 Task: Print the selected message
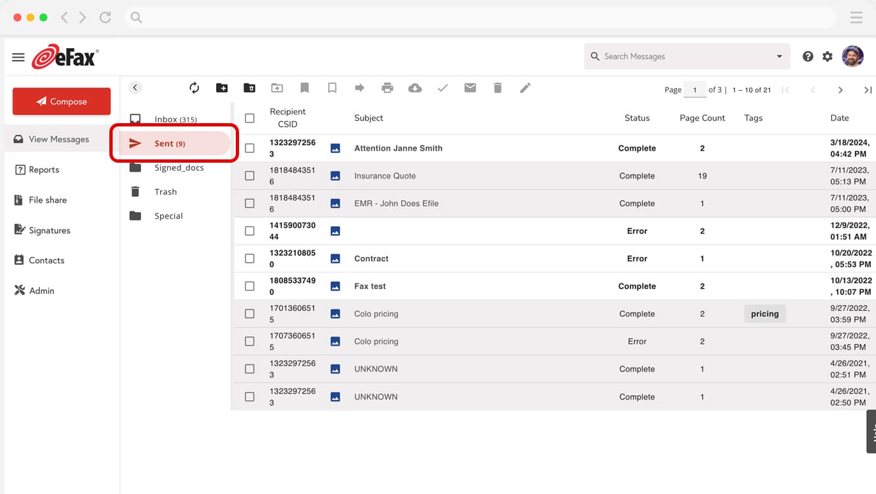coord(387,87)
